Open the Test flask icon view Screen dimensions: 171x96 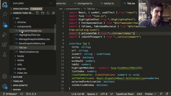pos(5,54)
